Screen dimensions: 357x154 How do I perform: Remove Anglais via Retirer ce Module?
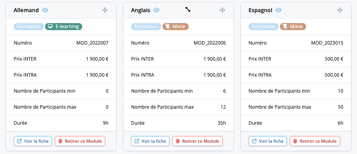198,141
